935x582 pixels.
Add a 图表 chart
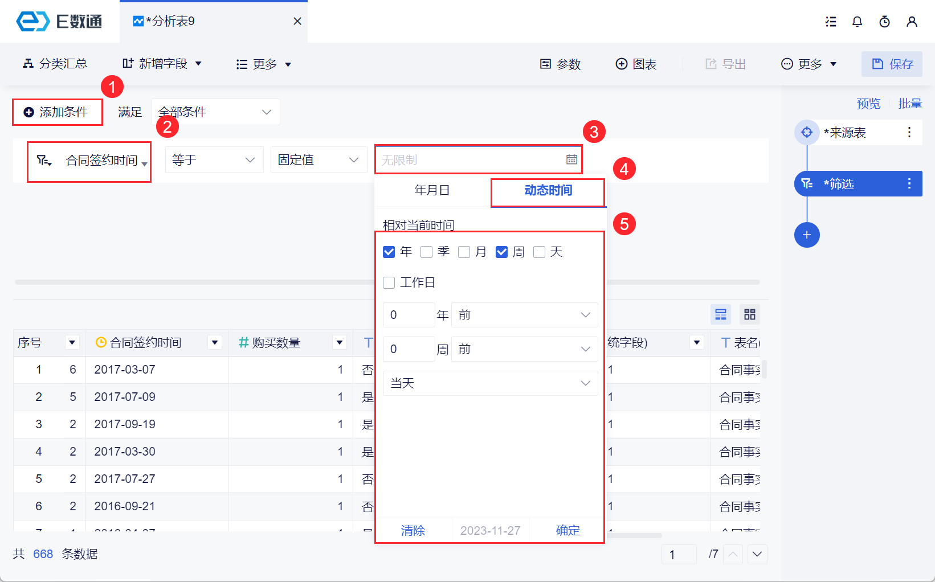(x=636, y=64)
